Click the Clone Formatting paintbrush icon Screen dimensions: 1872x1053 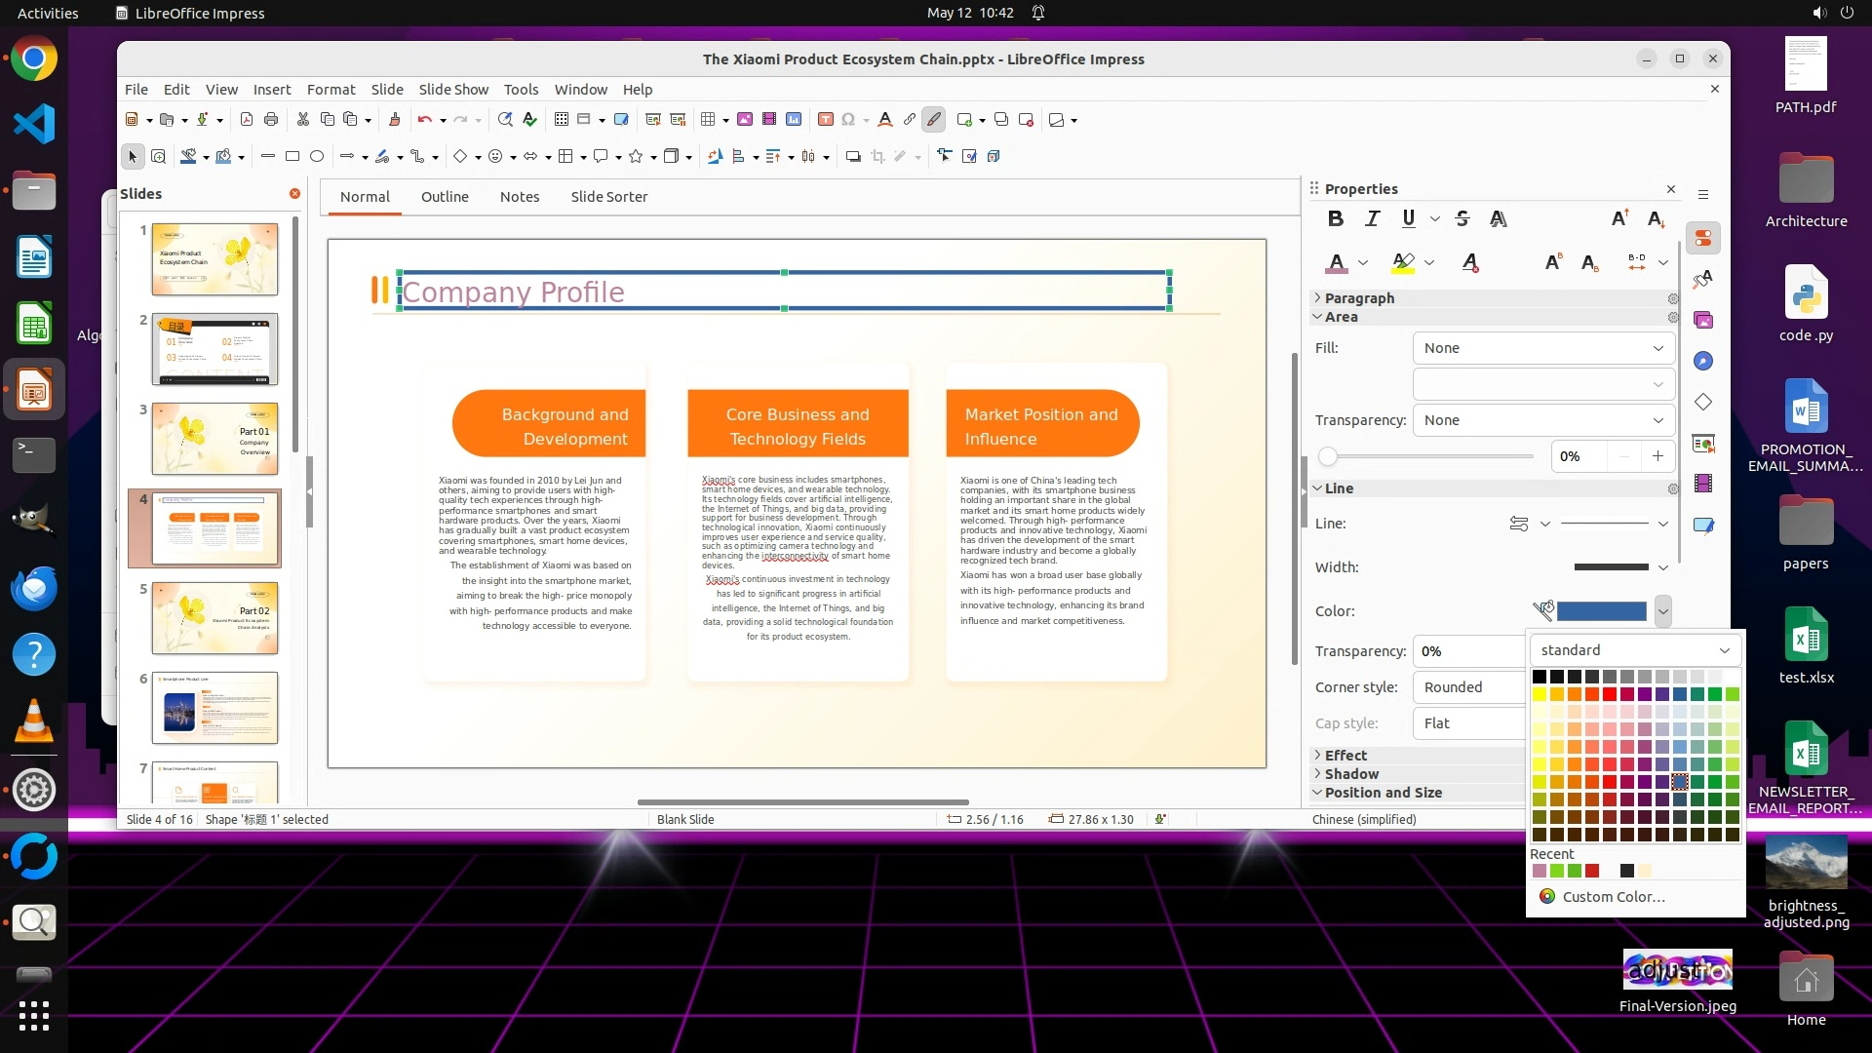tap(394, 120)
